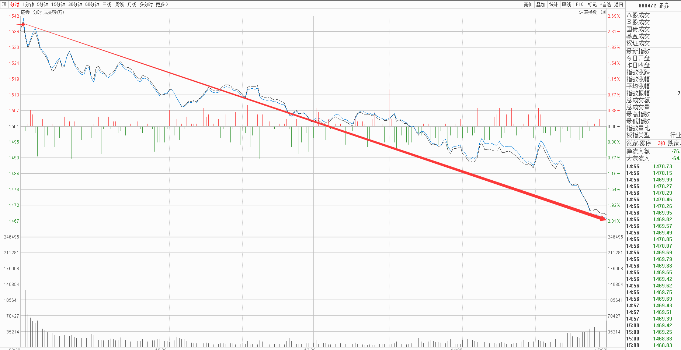681x350 pixels.
Task: Toggle the side panel icon at top-left toolbar
Action: pos(4,4)
